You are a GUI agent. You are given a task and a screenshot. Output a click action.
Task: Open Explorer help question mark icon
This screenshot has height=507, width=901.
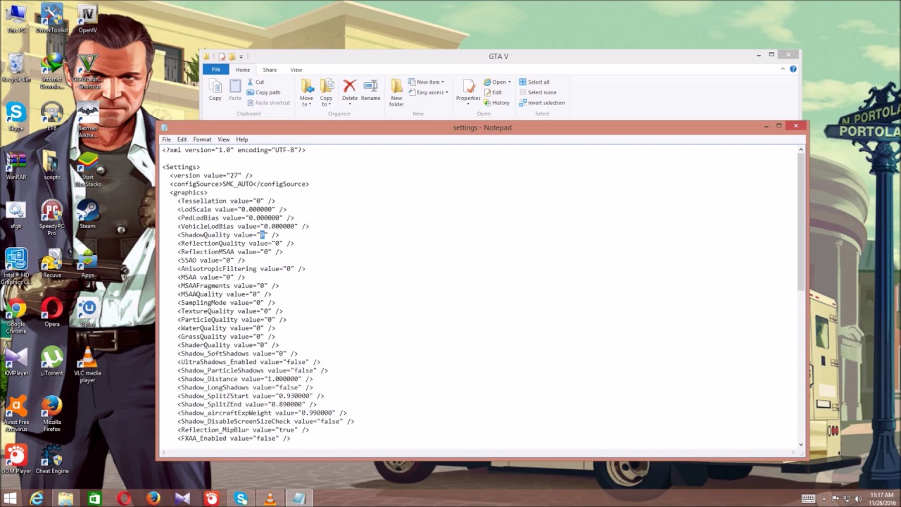793,69
